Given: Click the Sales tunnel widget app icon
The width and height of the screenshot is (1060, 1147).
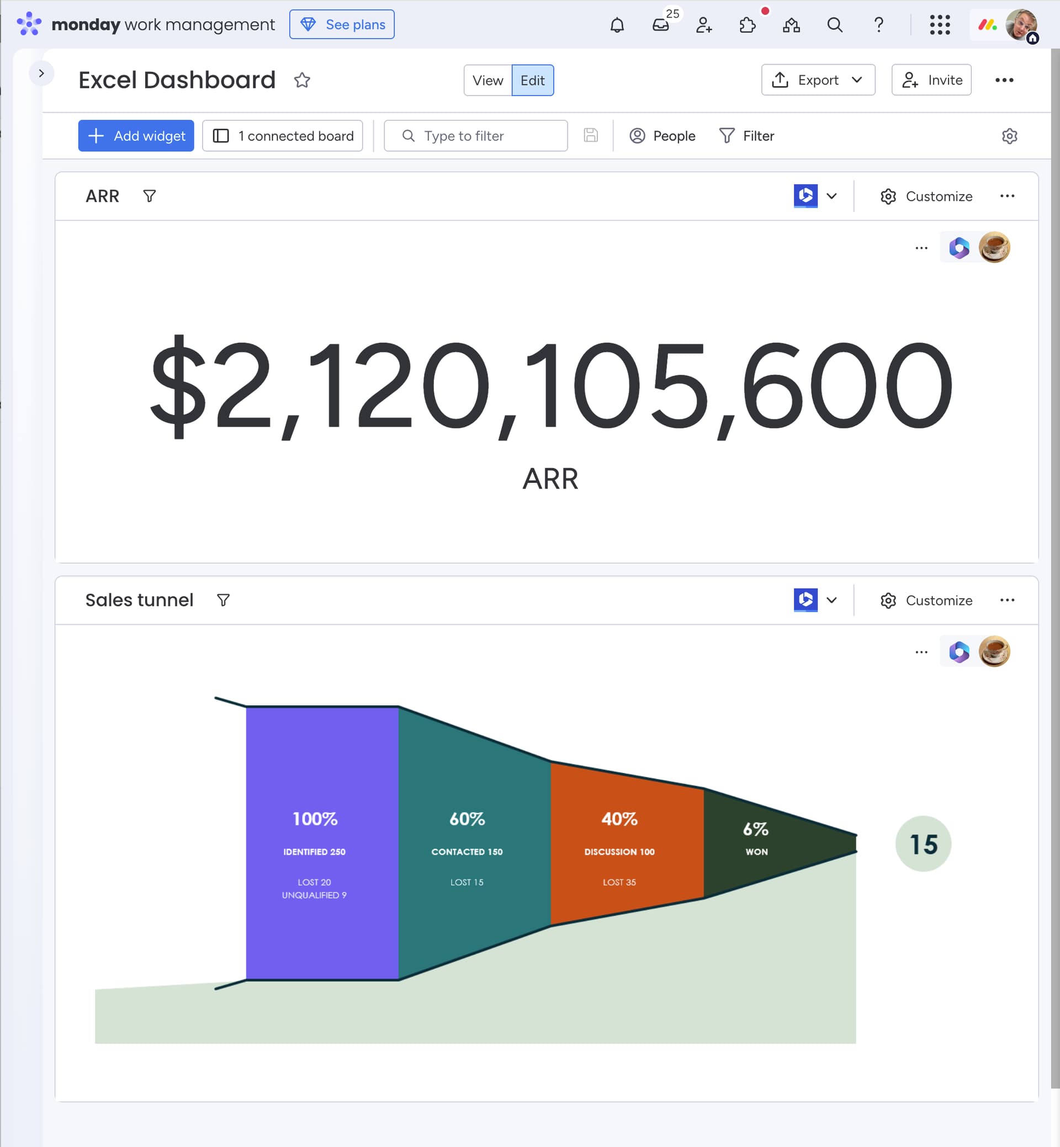Looking at the screenshot, I should pos(805,600).
